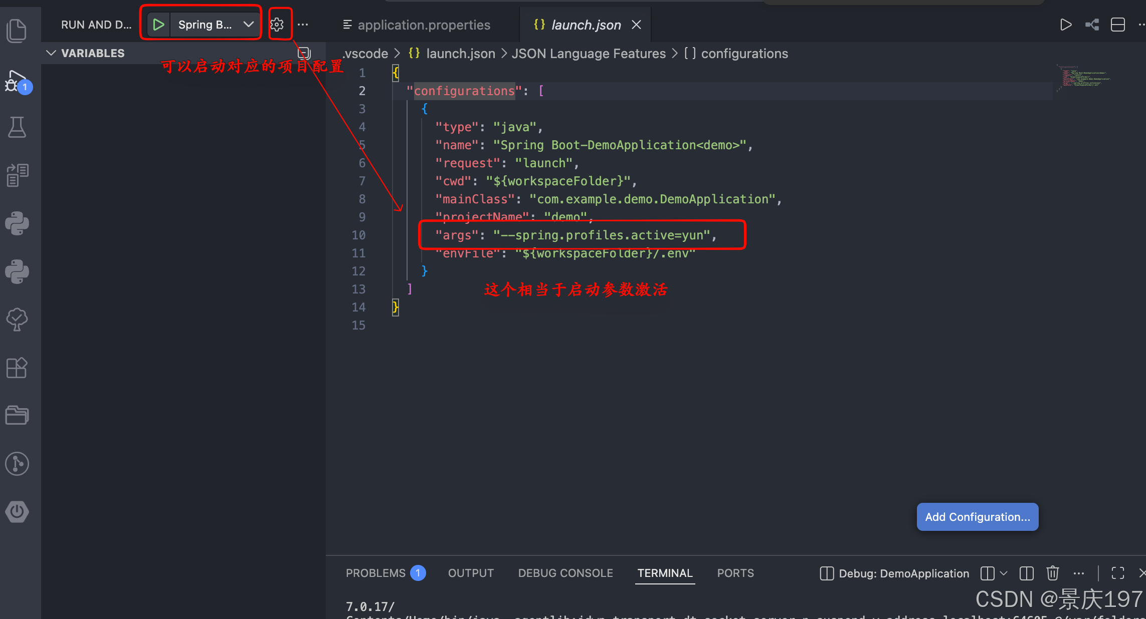Open the Git source control graph icon
The image size is (1146, 619).
pos(17,464)
